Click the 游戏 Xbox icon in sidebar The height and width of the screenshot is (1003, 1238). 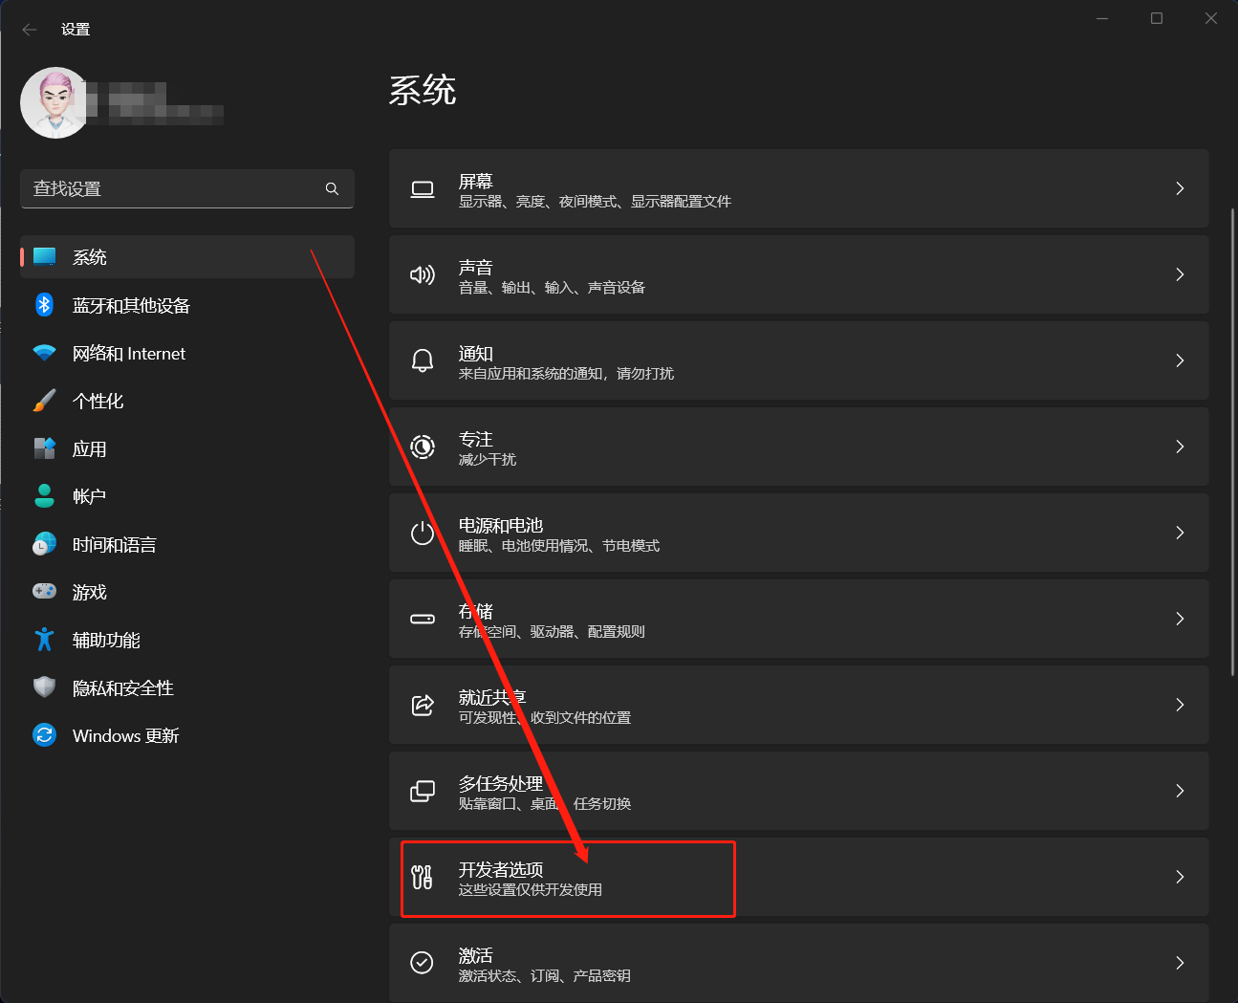tap(44, 592)
